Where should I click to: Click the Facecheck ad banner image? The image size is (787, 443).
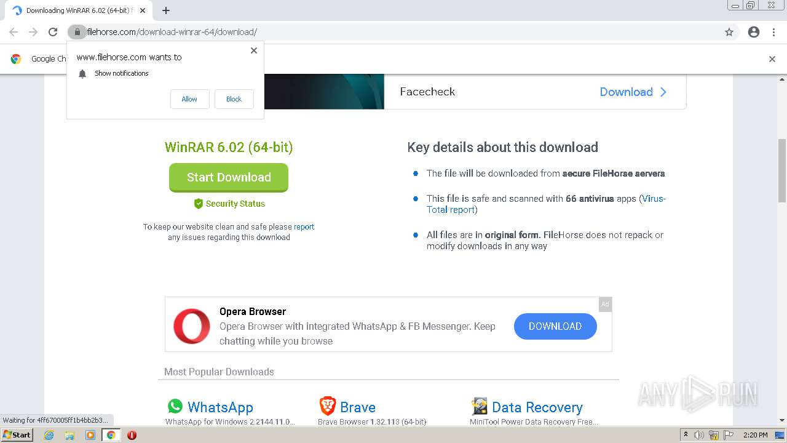coord(324,92)
